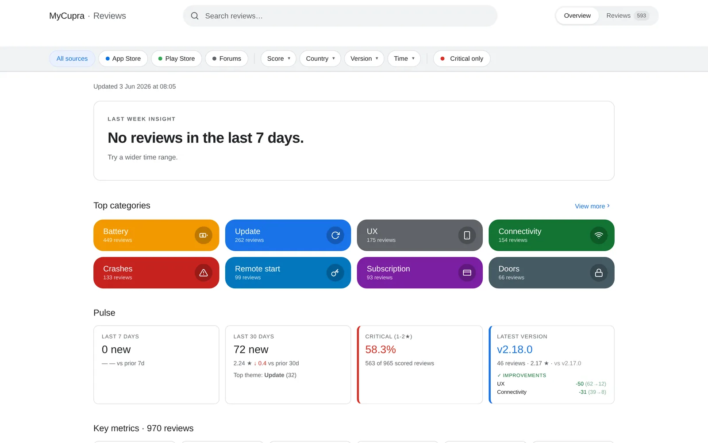Click the UX improvement row -50
Screen dimensions: 708x443
(x=551, y=384)
